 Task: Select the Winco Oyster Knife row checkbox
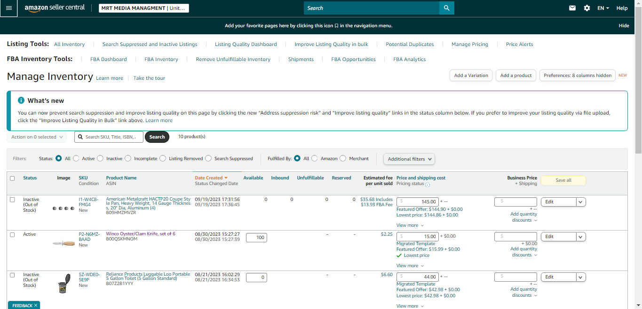(x=12, y=234)
